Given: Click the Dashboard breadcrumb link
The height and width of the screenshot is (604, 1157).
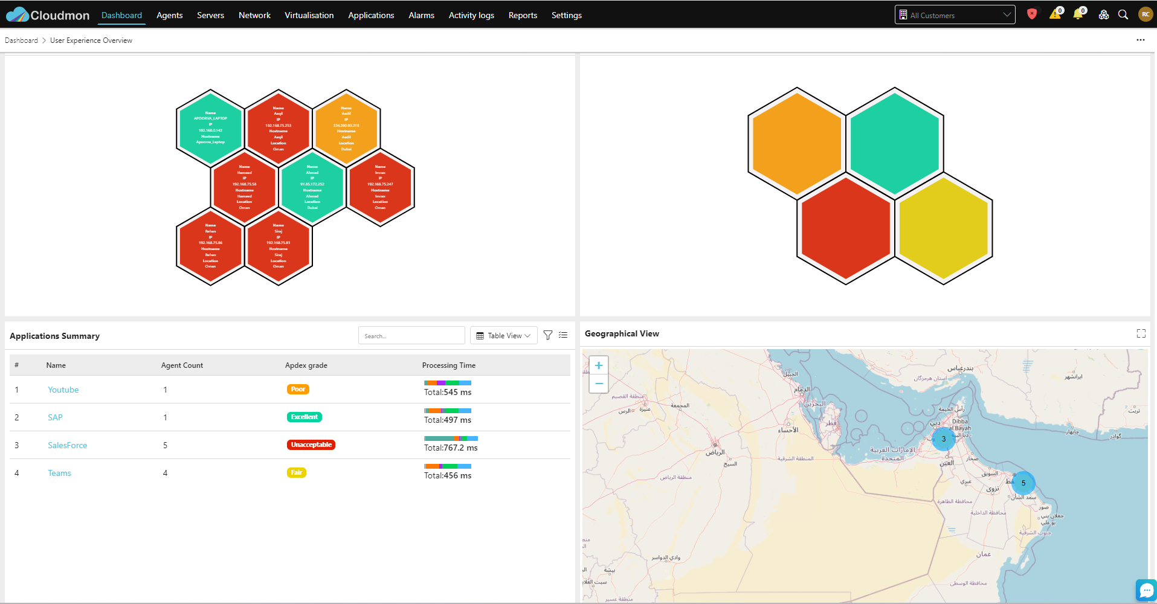Looking at the screenshot, I should pyautogui.click(x=21, y=40).
